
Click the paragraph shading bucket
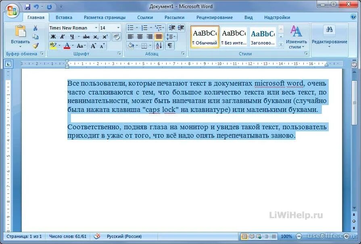click(131, 45)
